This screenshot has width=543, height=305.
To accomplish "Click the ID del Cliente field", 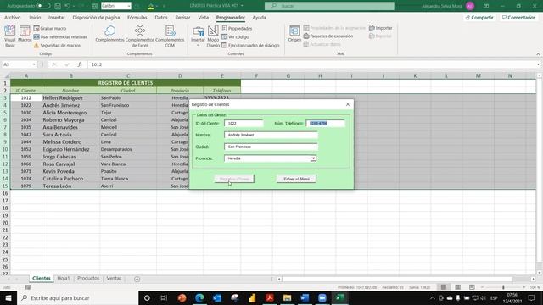I will 244,123.
